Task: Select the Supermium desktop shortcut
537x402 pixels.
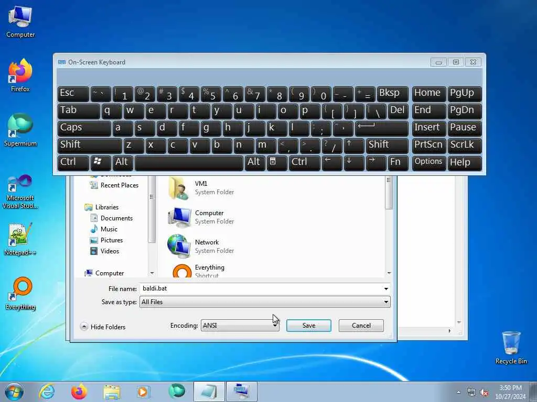Action: pyautogui.click(x=20, y=130)
